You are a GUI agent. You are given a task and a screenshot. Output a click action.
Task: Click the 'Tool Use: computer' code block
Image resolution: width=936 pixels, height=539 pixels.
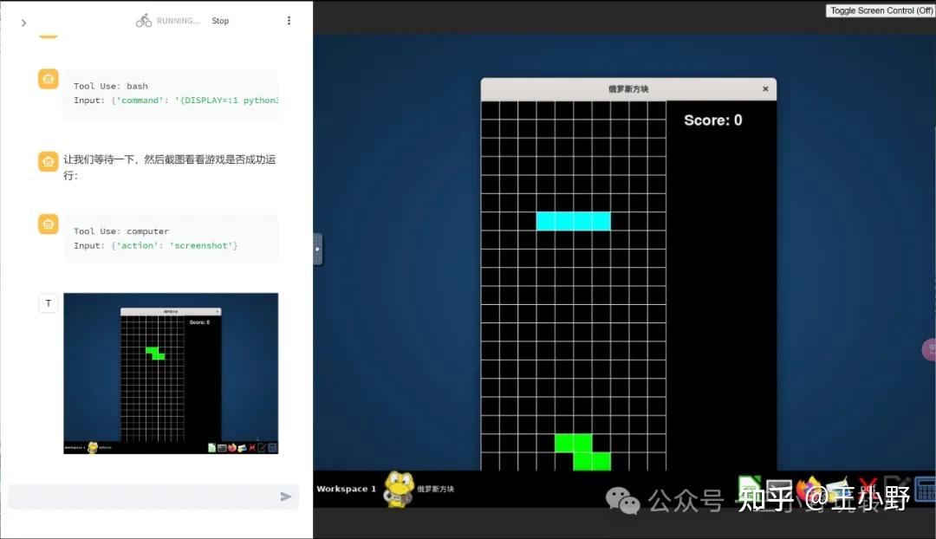(x=171, y=239)
